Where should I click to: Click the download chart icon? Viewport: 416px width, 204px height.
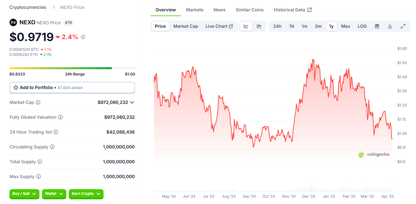(390, 26)
